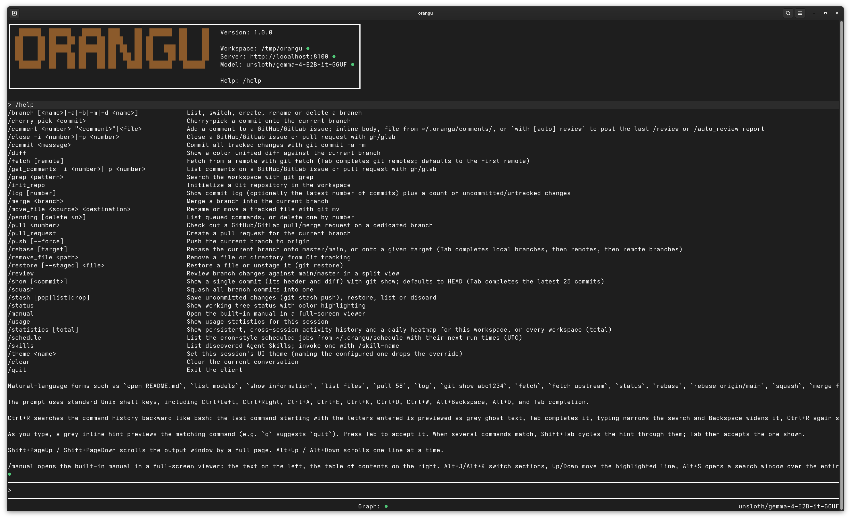851x519 pixels.
Task: Maximize the orangu terminal window
Action: (x=825, y=13)
